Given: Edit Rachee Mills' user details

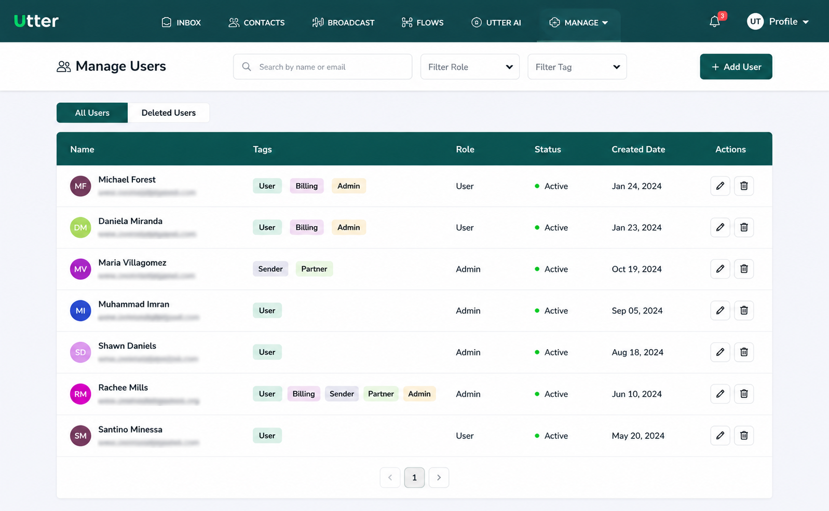Looking at the screenshot, I should [x=720, y=394].
